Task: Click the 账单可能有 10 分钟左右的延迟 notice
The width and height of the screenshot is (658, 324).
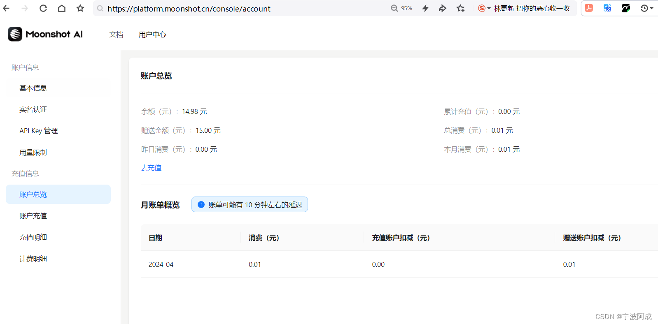Action: [250, 204]
